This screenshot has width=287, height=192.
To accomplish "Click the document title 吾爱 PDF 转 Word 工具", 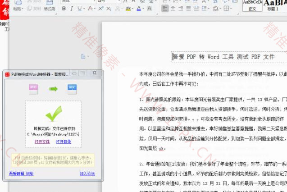I will coord(223,57).
